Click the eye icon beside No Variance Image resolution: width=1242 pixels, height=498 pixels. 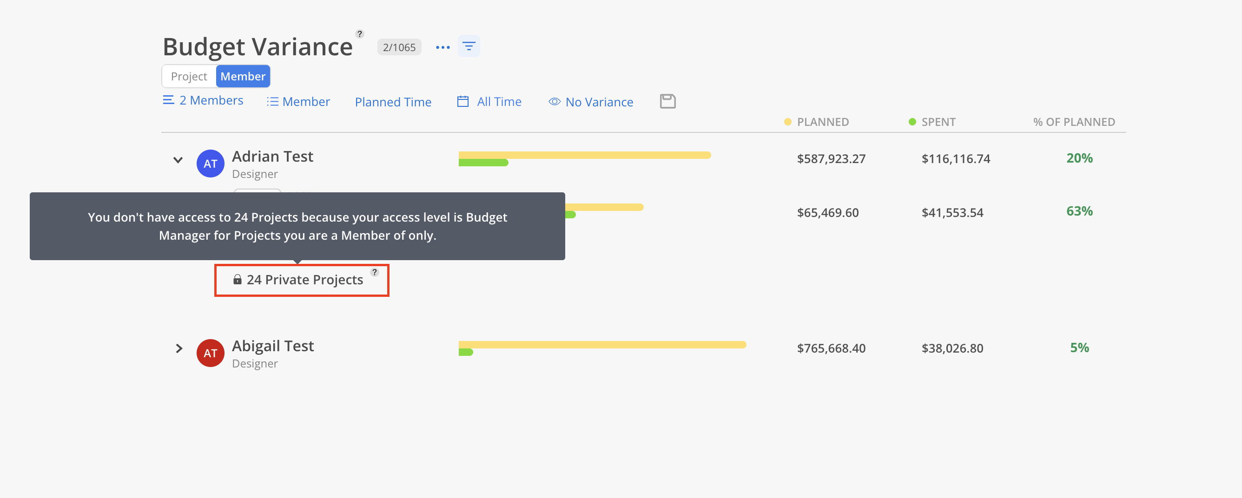[555, 102]
